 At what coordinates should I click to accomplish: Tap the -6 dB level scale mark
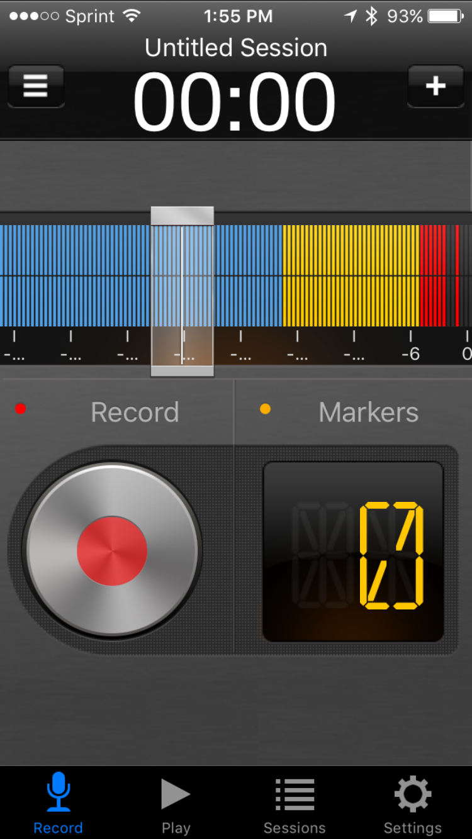[x=410, y=354]
